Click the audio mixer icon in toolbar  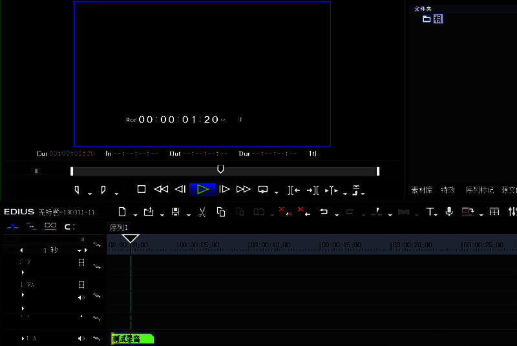click(512, 212)
